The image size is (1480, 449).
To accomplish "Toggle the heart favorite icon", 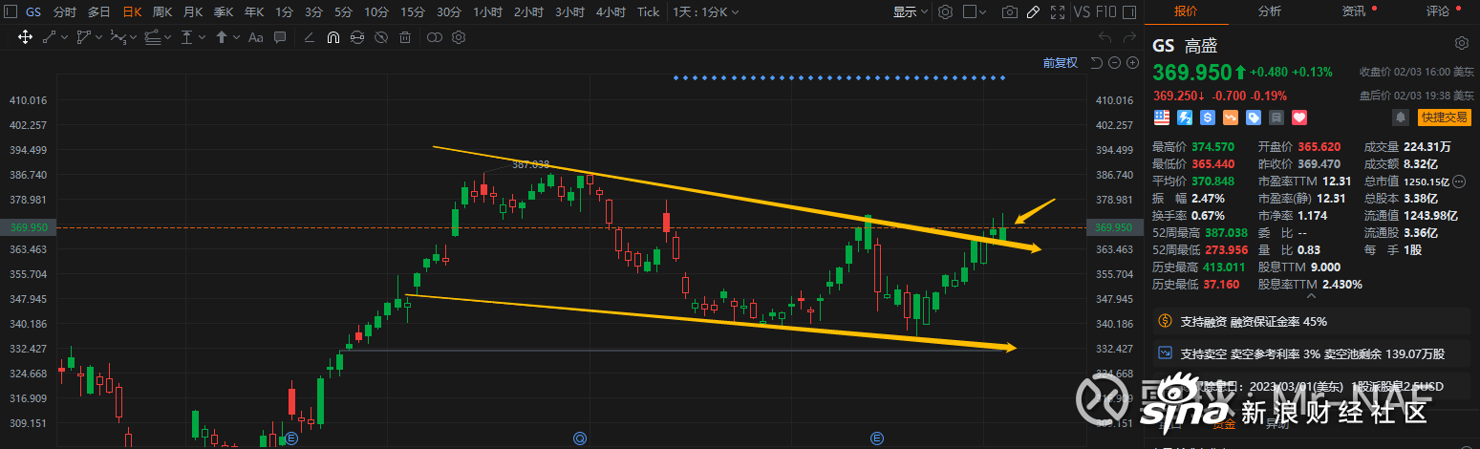I will click(1299, 118).
